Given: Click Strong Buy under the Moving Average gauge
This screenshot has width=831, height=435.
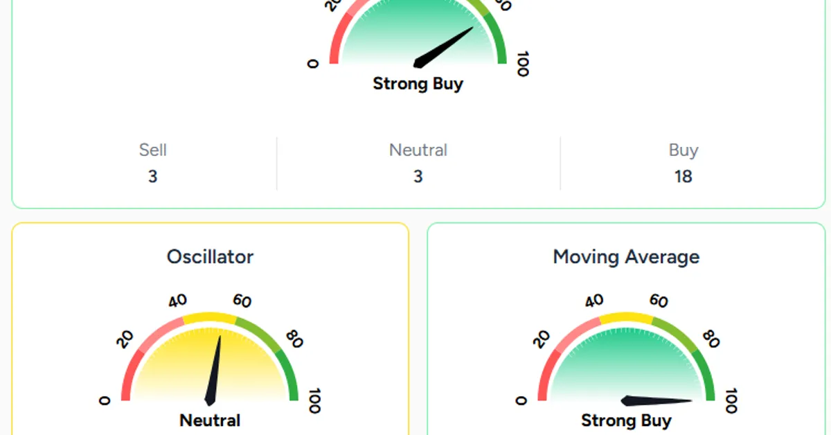Looking at the screenshot, I should coord(626,420).
